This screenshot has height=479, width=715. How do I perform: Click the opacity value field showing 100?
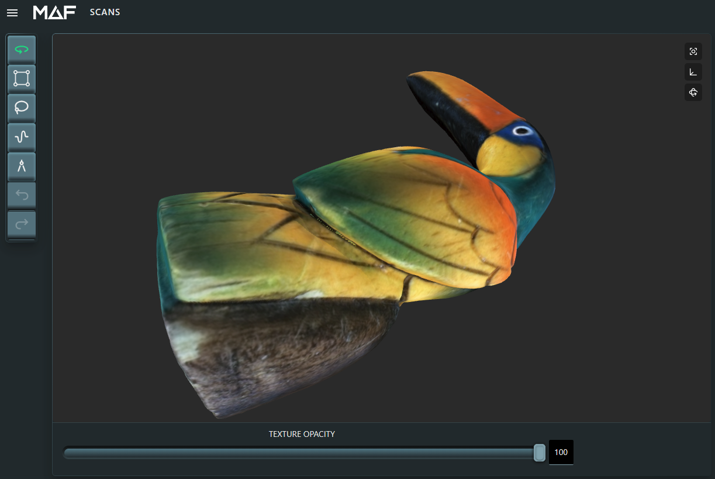pyautogui.click(x=561, y=452)
